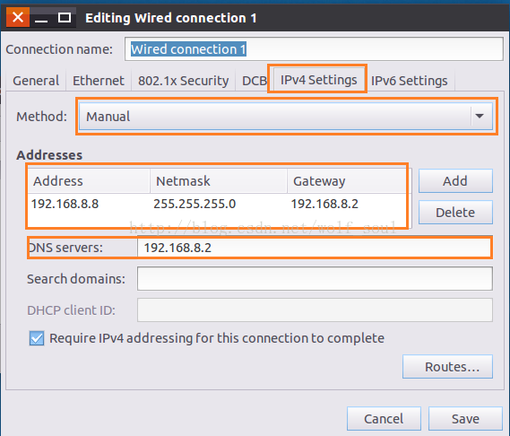Screen dimensions: 510x436
Task: Select the Manual method combo box
Action: tap(286, 117)
